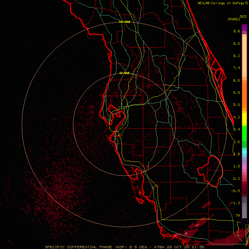
Task: Click the 9.0 value on the color scale
Action: 237,43
